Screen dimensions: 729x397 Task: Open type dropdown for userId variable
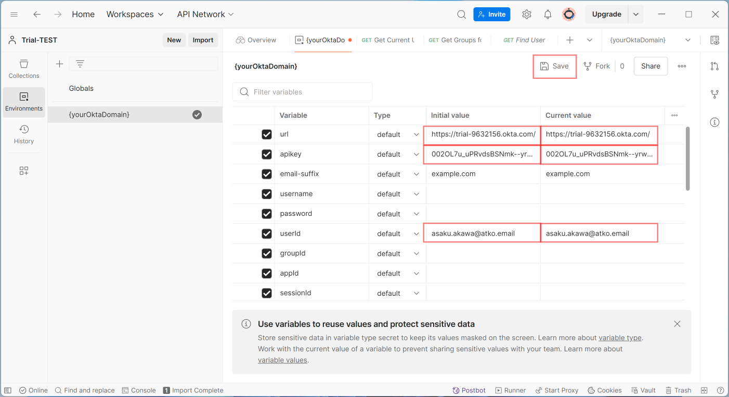pos(398,234)
